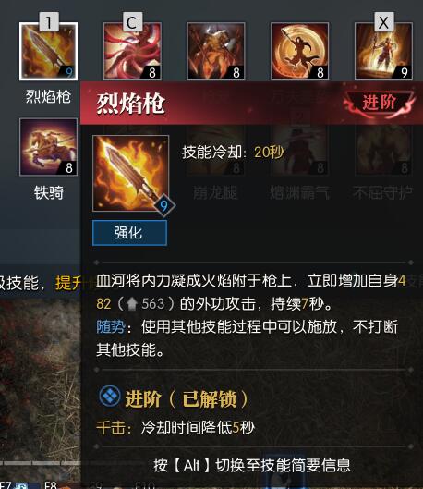Click the red 进阶 badge in header
The height and width of the screenshot is (489, 423).
tap(379, 104)
